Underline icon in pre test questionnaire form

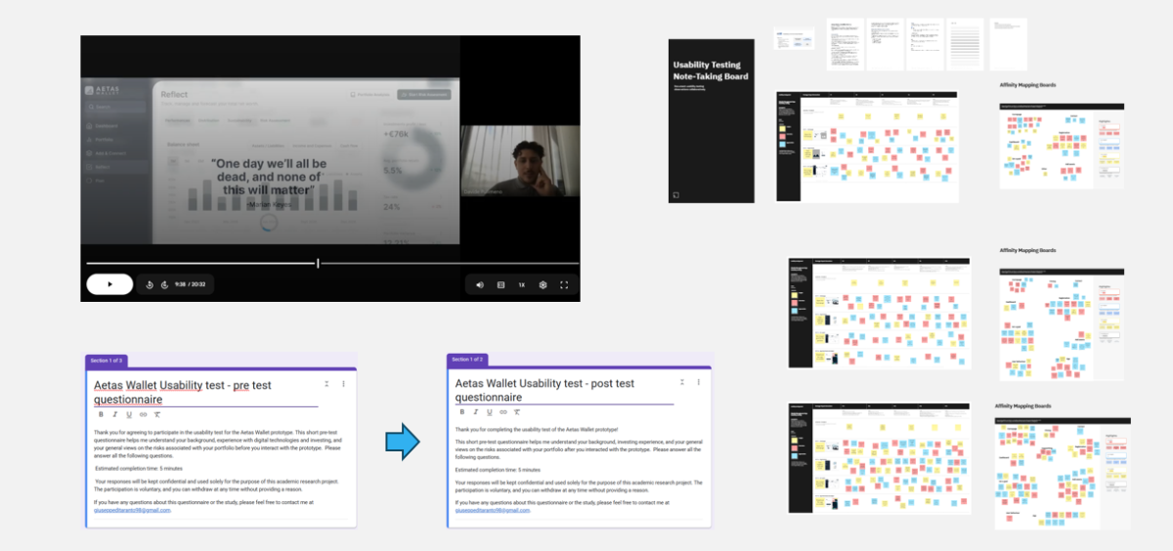click(129, 414)
